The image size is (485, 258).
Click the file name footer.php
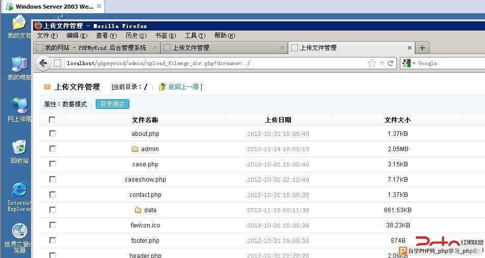pos(145,240)
